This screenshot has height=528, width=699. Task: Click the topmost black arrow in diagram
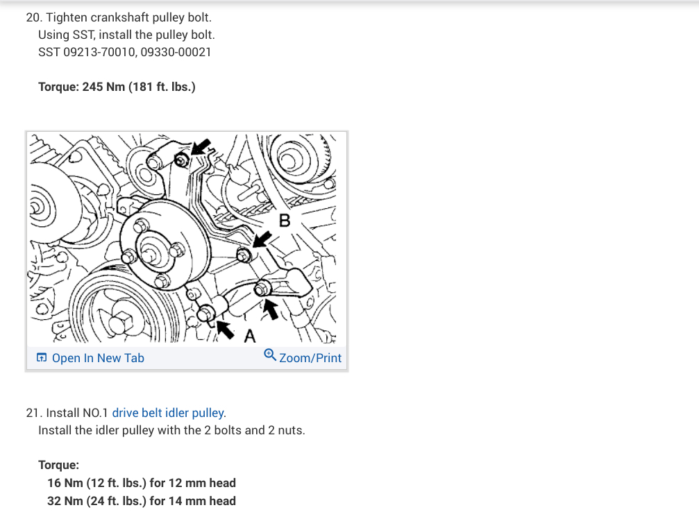point(201,146)
